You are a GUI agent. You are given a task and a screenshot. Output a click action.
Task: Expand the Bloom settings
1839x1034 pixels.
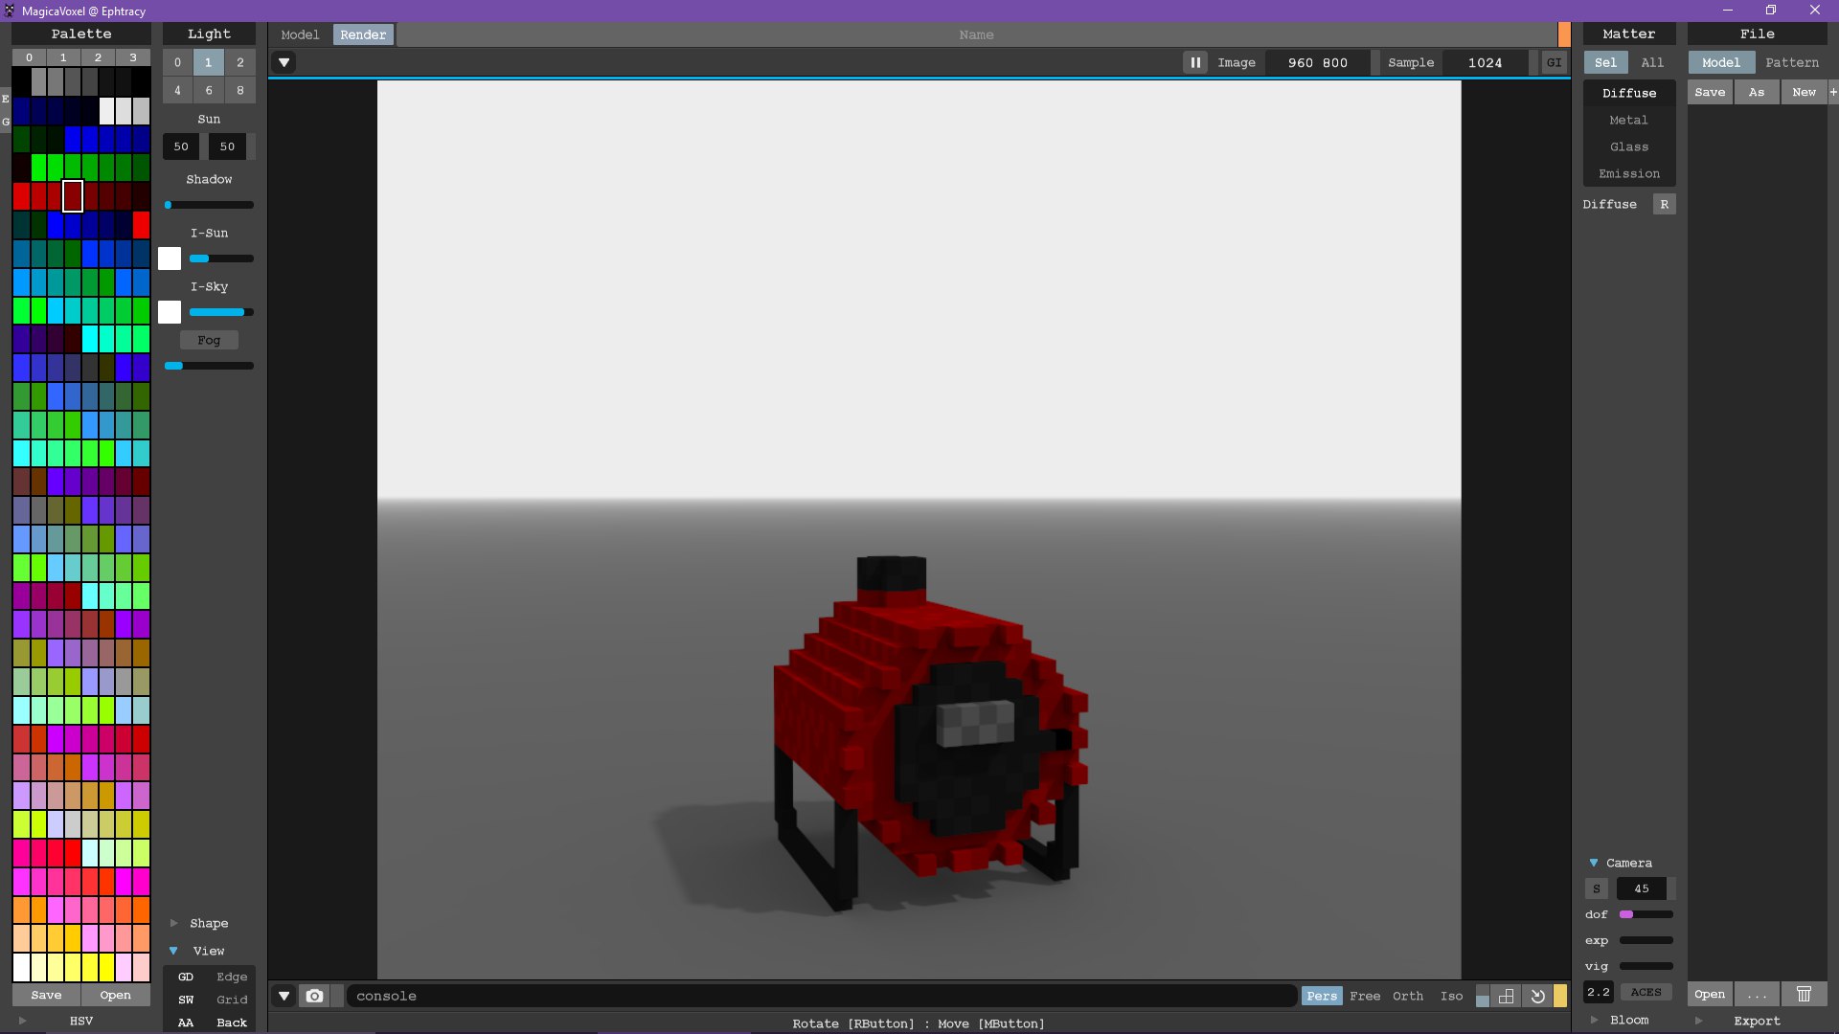1629,1021
